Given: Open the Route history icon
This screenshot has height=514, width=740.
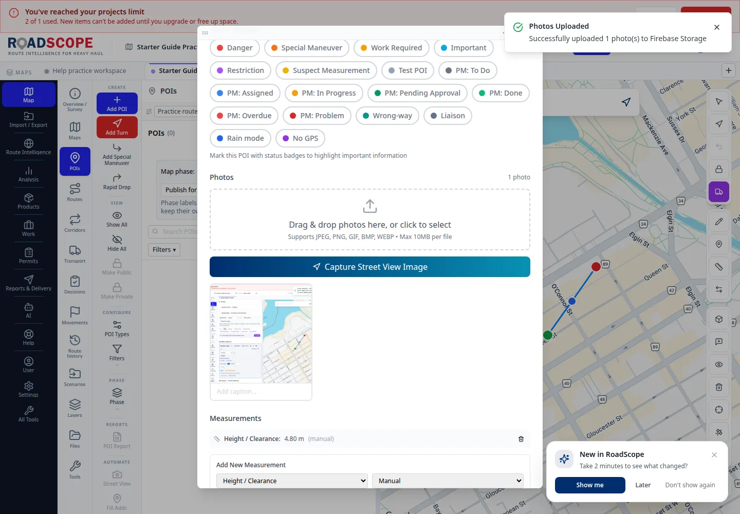Looking at the screenshot, I should pyautogui.click(x=75, y=346).
